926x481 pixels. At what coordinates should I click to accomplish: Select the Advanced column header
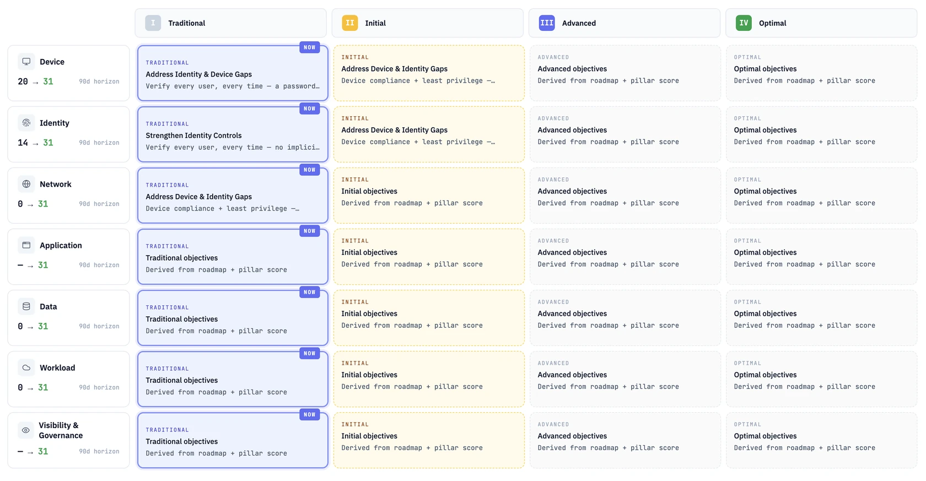click(x=624, y=23)
